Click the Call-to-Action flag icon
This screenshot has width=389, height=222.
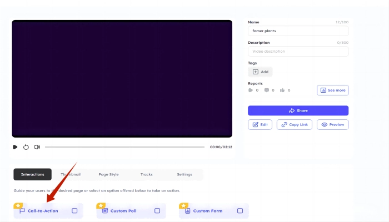click(x=22, y=211)
